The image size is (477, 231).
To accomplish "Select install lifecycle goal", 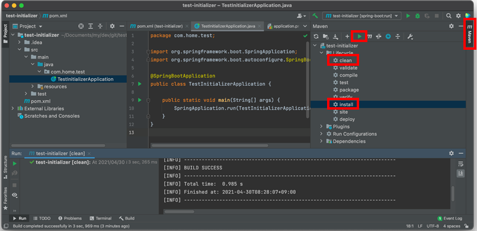I will pyautogui.click(x=346, y=104).
